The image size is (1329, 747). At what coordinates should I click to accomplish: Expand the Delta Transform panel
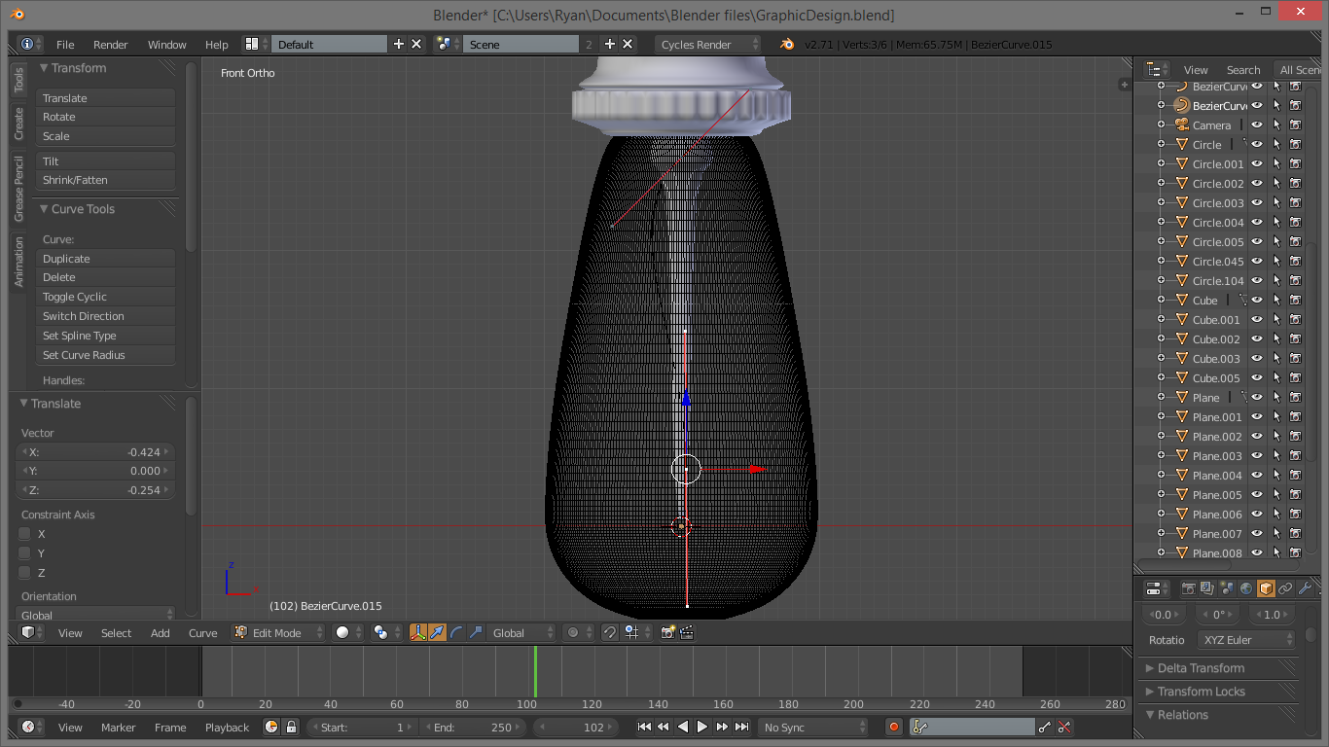pos(1201,668)
